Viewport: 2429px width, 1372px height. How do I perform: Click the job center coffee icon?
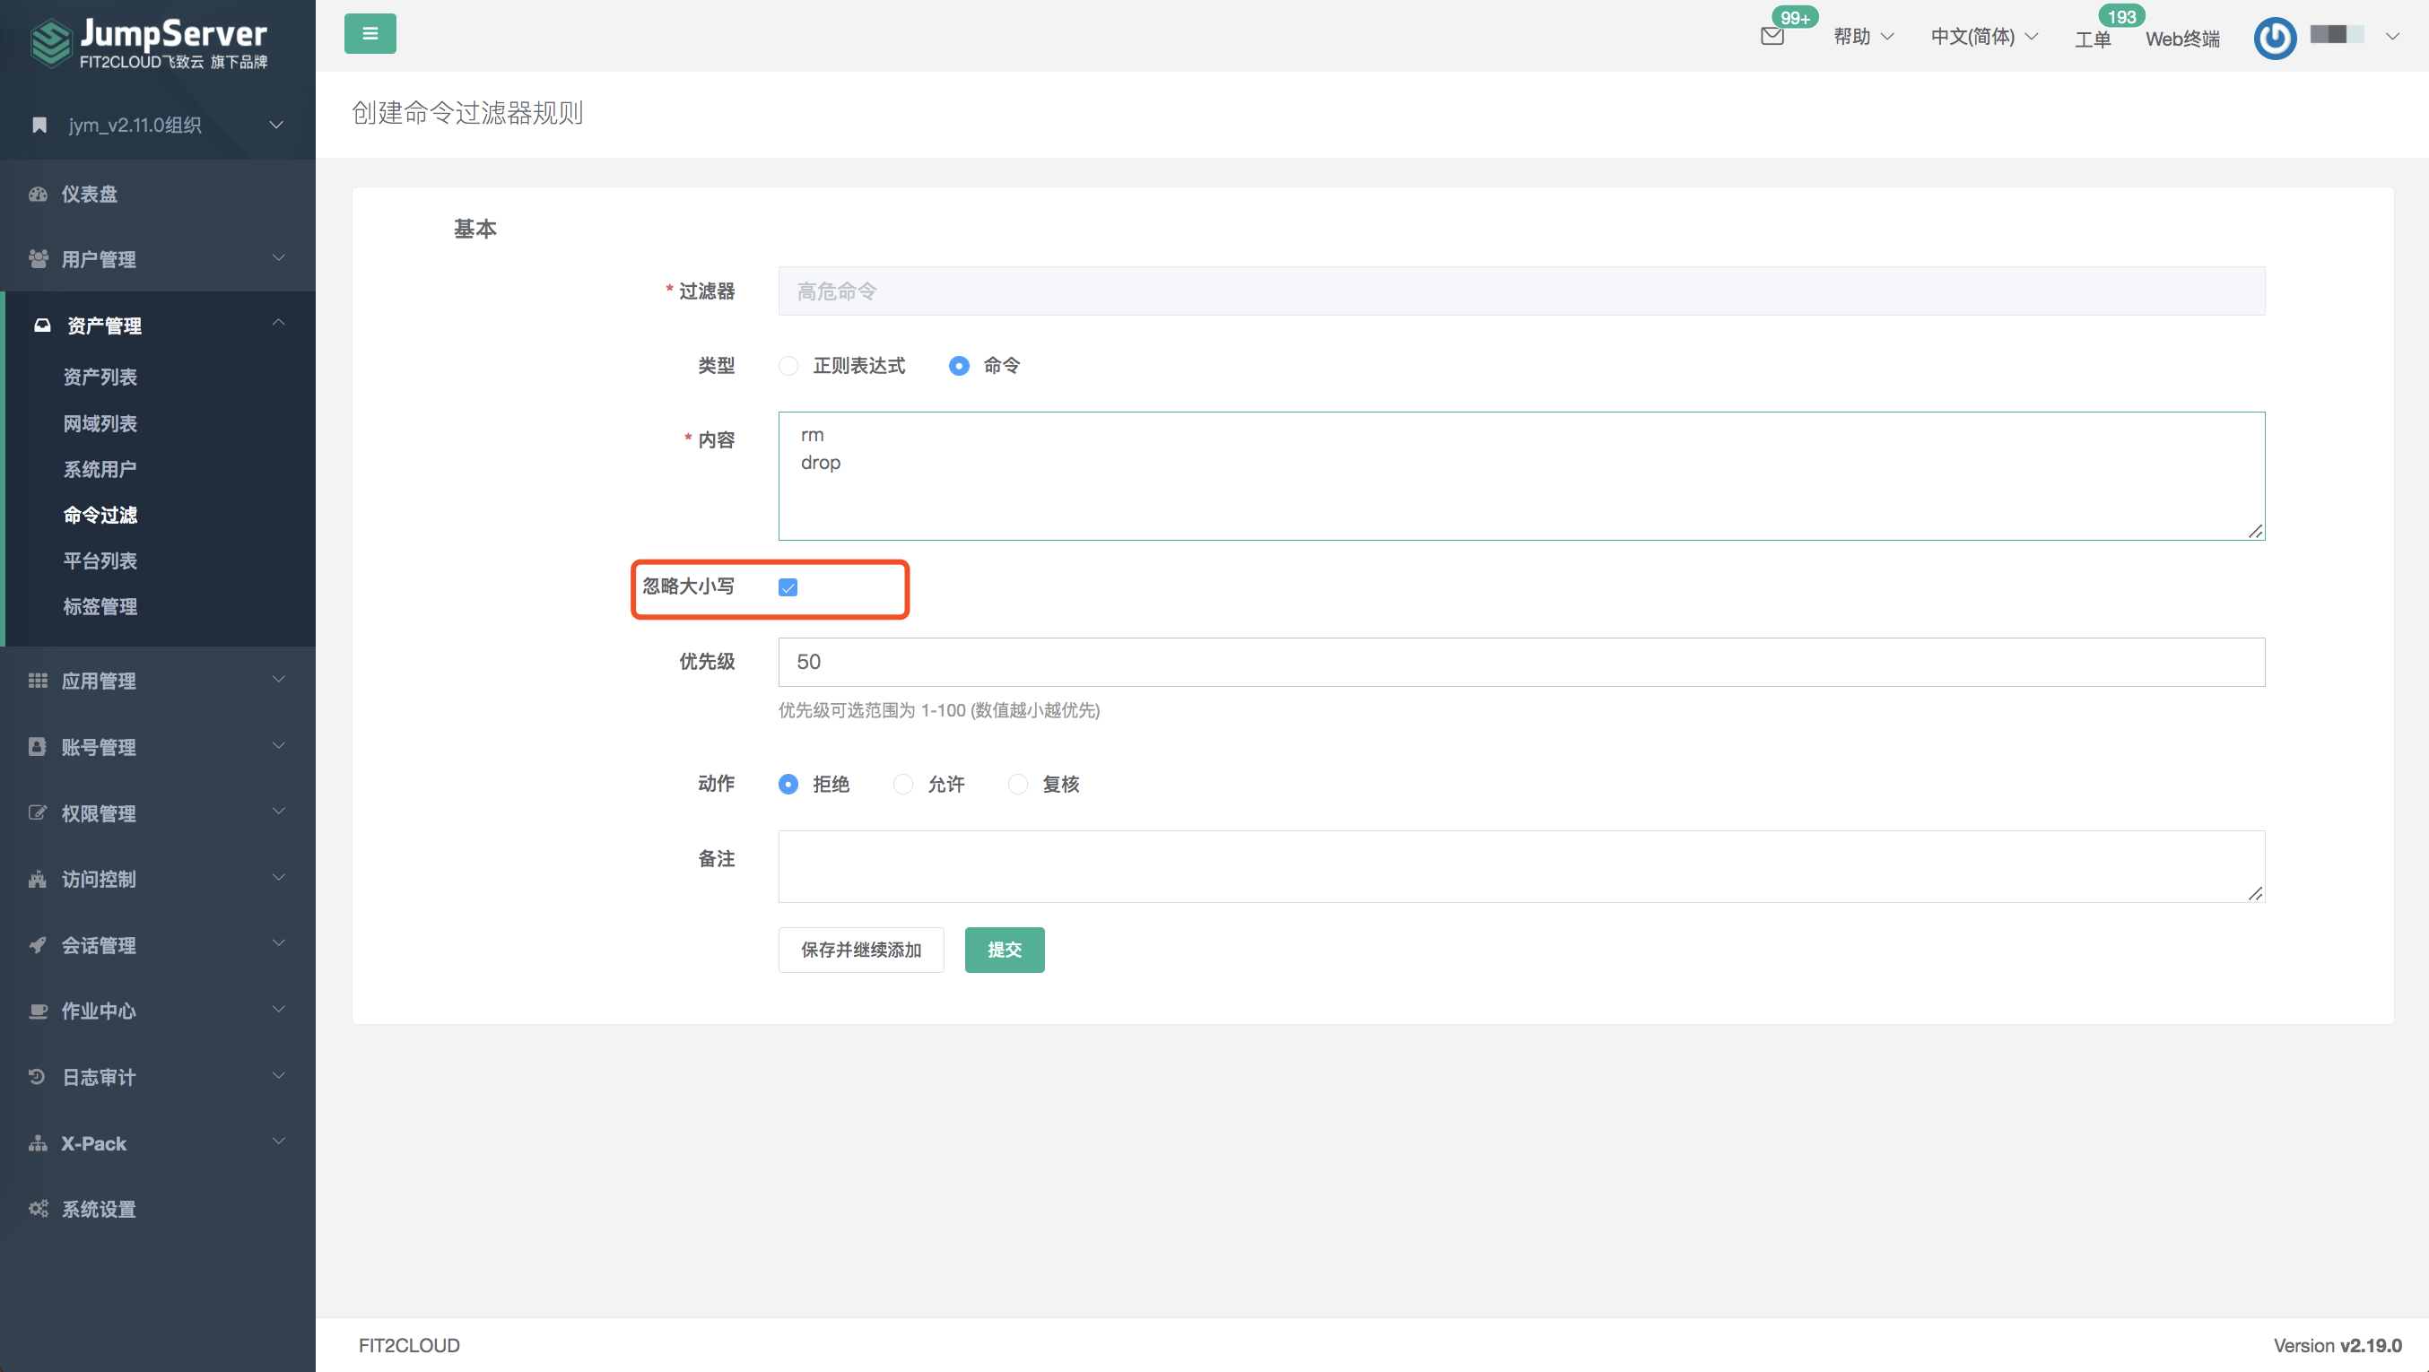(38, 1011)
